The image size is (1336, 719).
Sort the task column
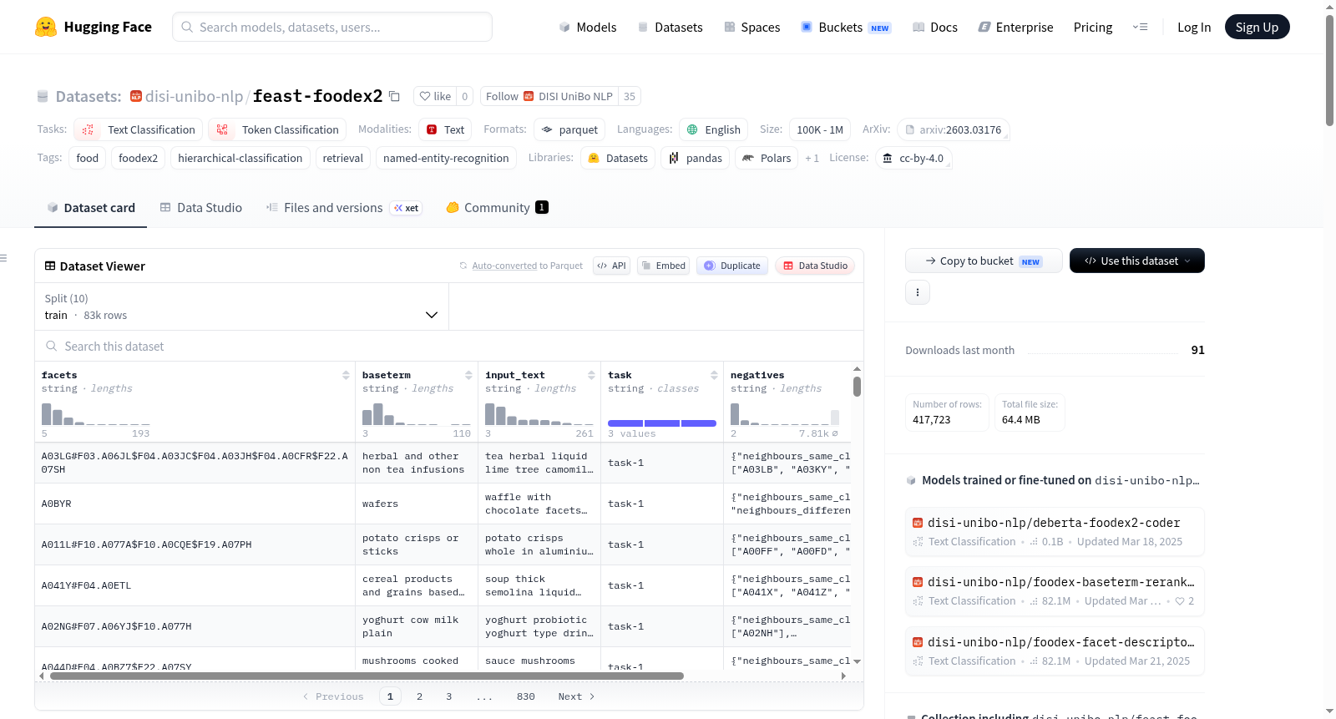coord(714,375)
